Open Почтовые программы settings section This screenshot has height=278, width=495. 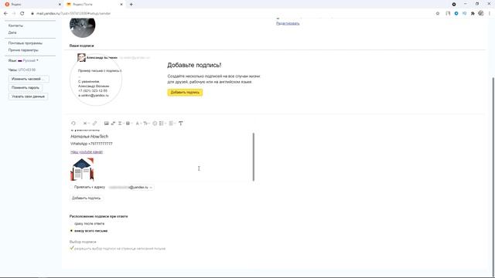tap(26, 43)
